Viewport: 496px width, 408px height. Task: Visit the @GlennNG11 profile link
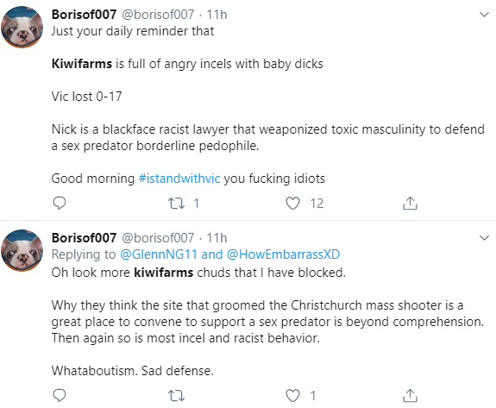click(159, 254)
